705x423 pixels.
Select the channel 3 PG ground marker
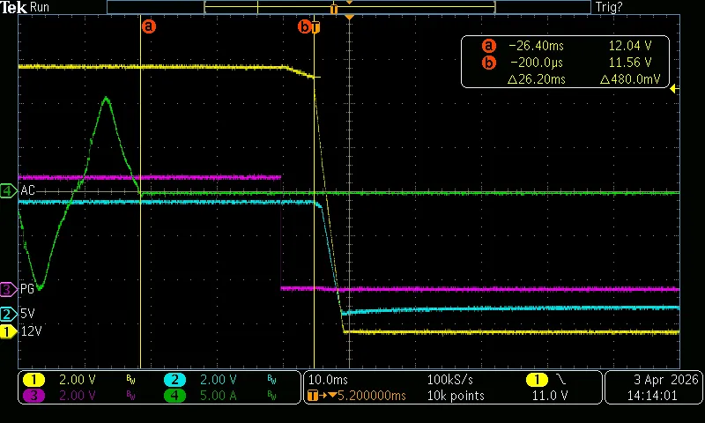7,289
